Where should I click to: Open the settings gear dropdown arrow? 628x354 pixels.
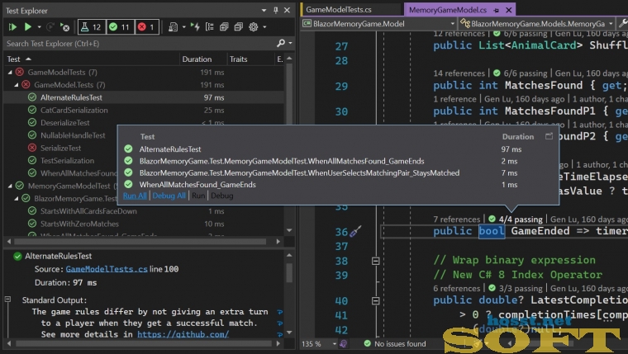[x=264, y=26]
